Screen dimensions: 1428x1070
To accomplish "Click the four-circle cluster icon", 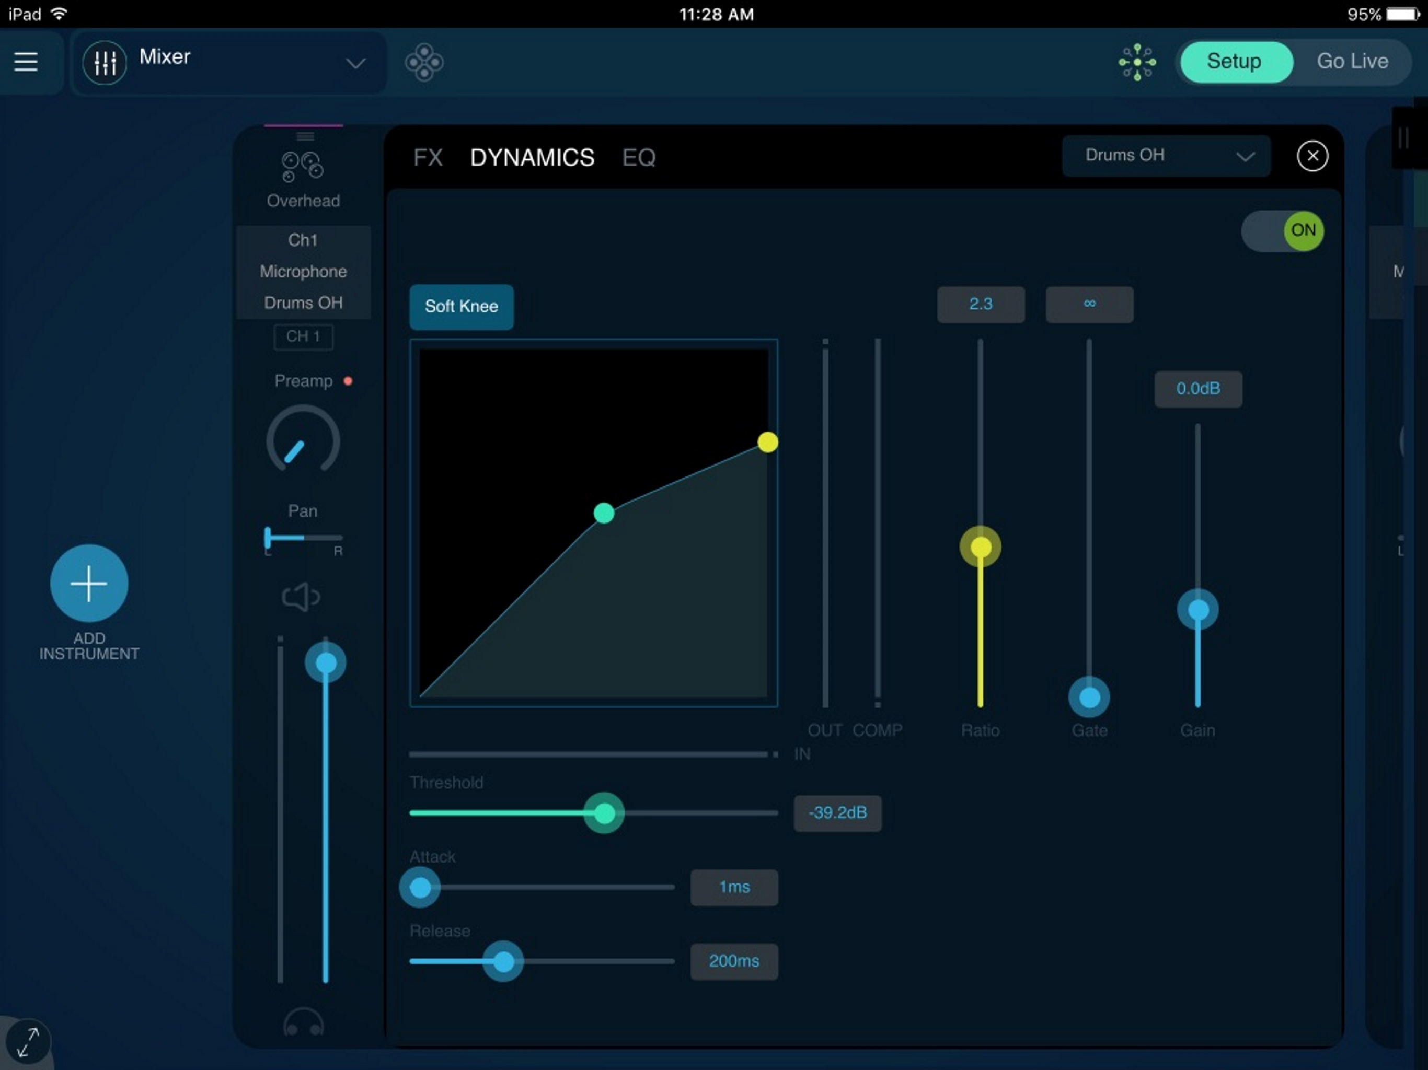I will coord(423,62).
